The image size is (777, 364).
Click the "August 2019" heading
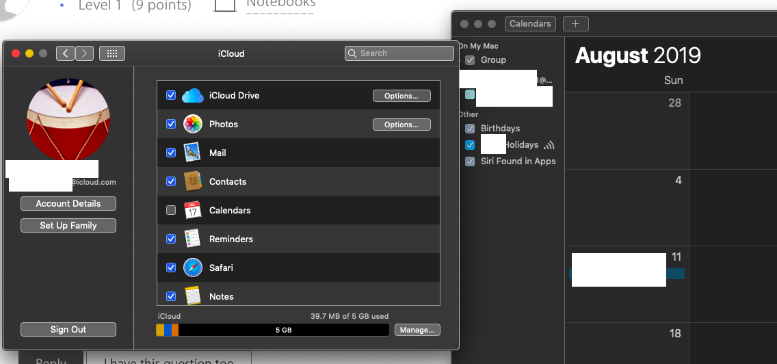point(638,55)
